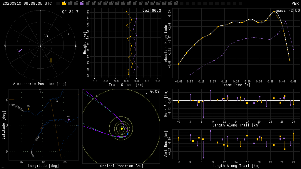Click the purple meteor track in sky plot
This screenshot has width=301, height=169.
point(20,51)
